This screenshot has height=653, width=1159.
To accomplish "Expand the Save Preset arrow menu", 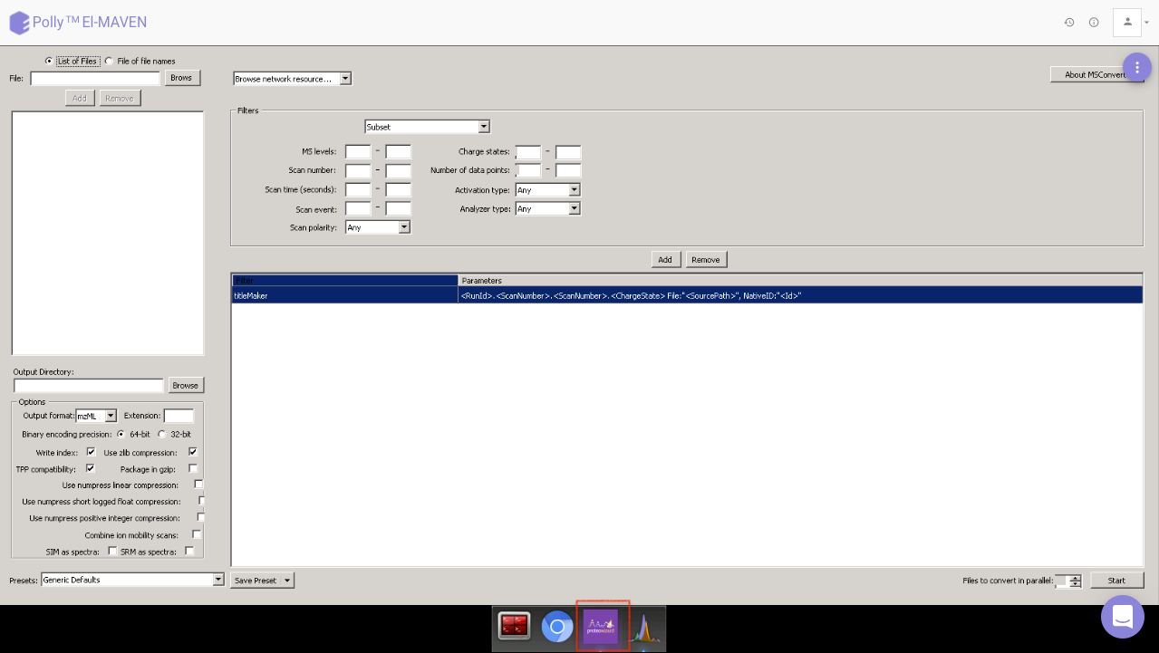I will pos(287,581).
